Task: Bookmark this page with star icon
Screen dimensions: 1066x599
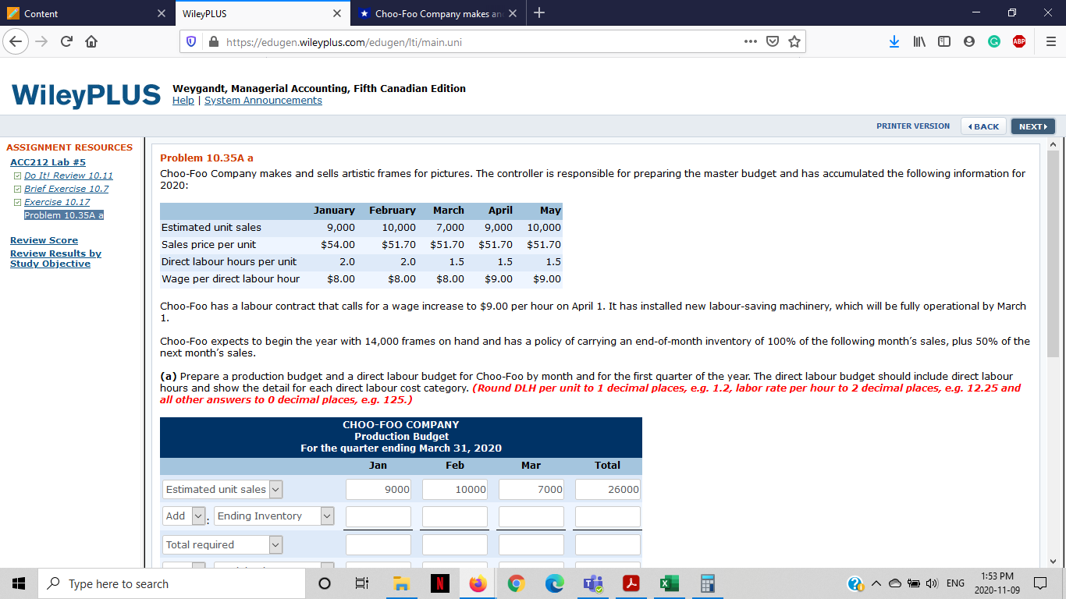Action: [x=794, y=42]
